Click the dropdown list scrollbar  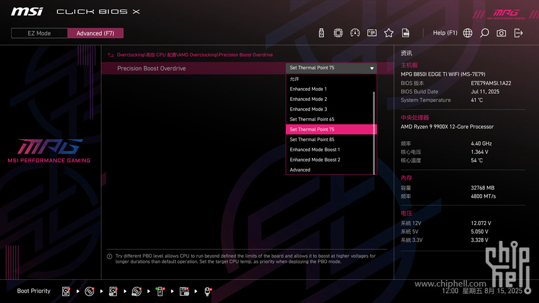(x=374, y=133)
